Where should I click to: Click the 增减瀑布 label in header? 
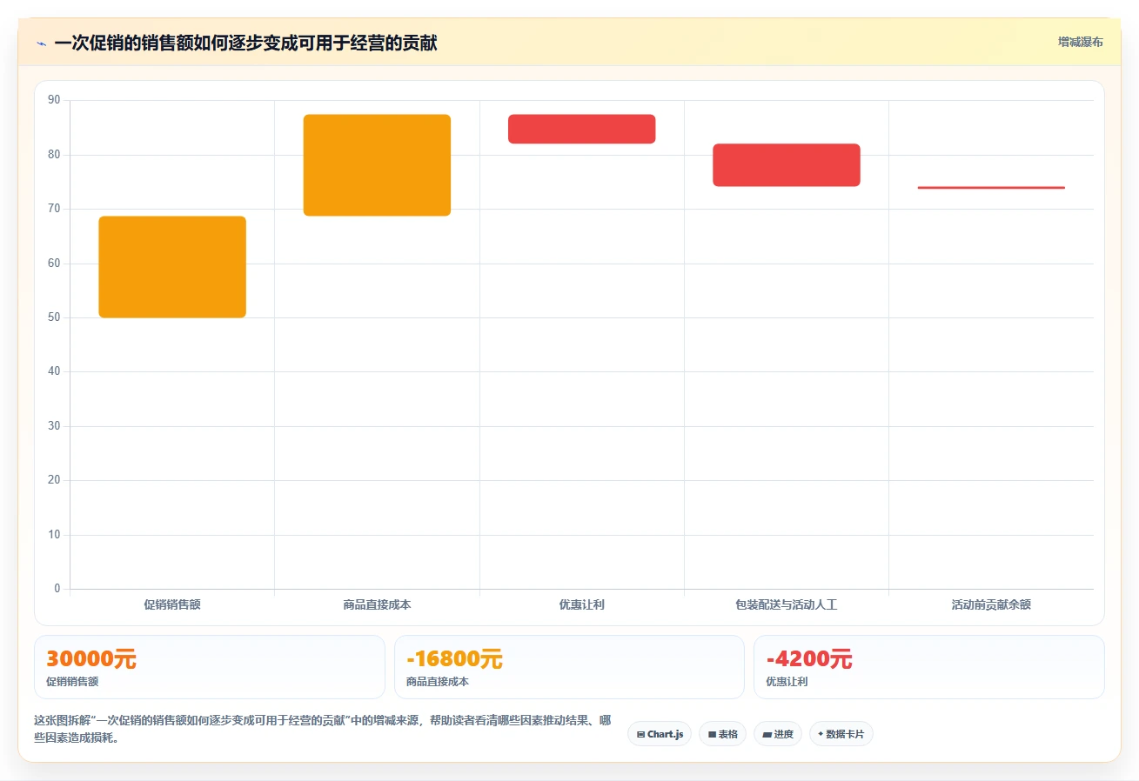[x=1081, y=42]
